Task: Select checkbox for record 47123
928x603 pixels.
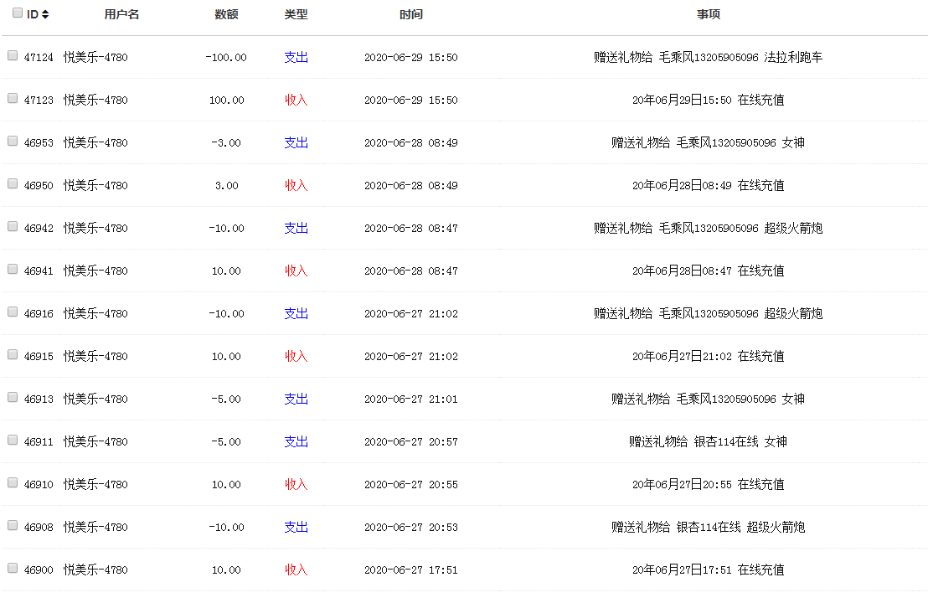Action: coord(13,99)
